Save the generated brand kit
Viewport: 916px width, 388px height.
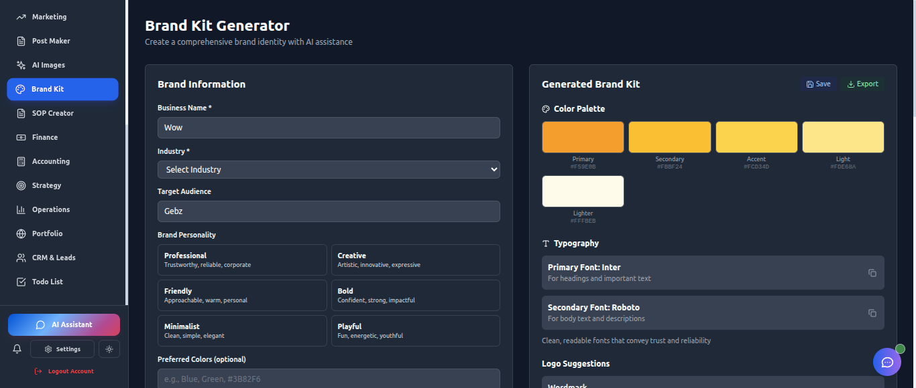[x=819, y=84]
